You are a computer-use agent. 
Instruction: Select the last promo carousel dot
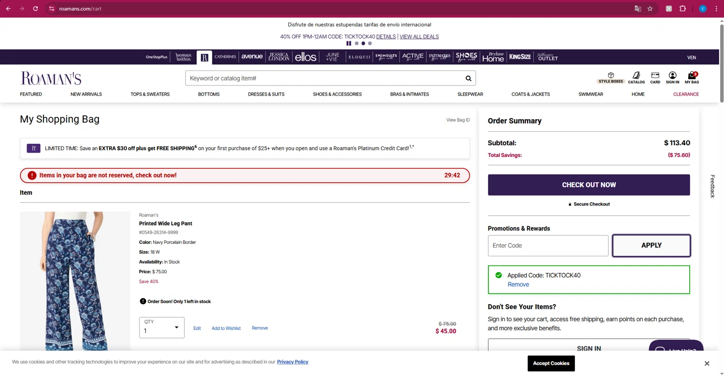370,43
